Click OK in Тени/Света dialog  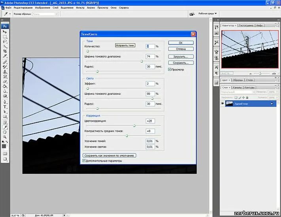click(x=181, y=43)
